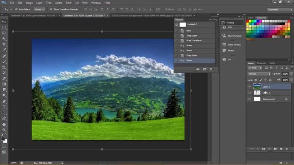Screen dimensions: 294x165
Task: Select the Magic Wand tool
Action: click(4, 39)
